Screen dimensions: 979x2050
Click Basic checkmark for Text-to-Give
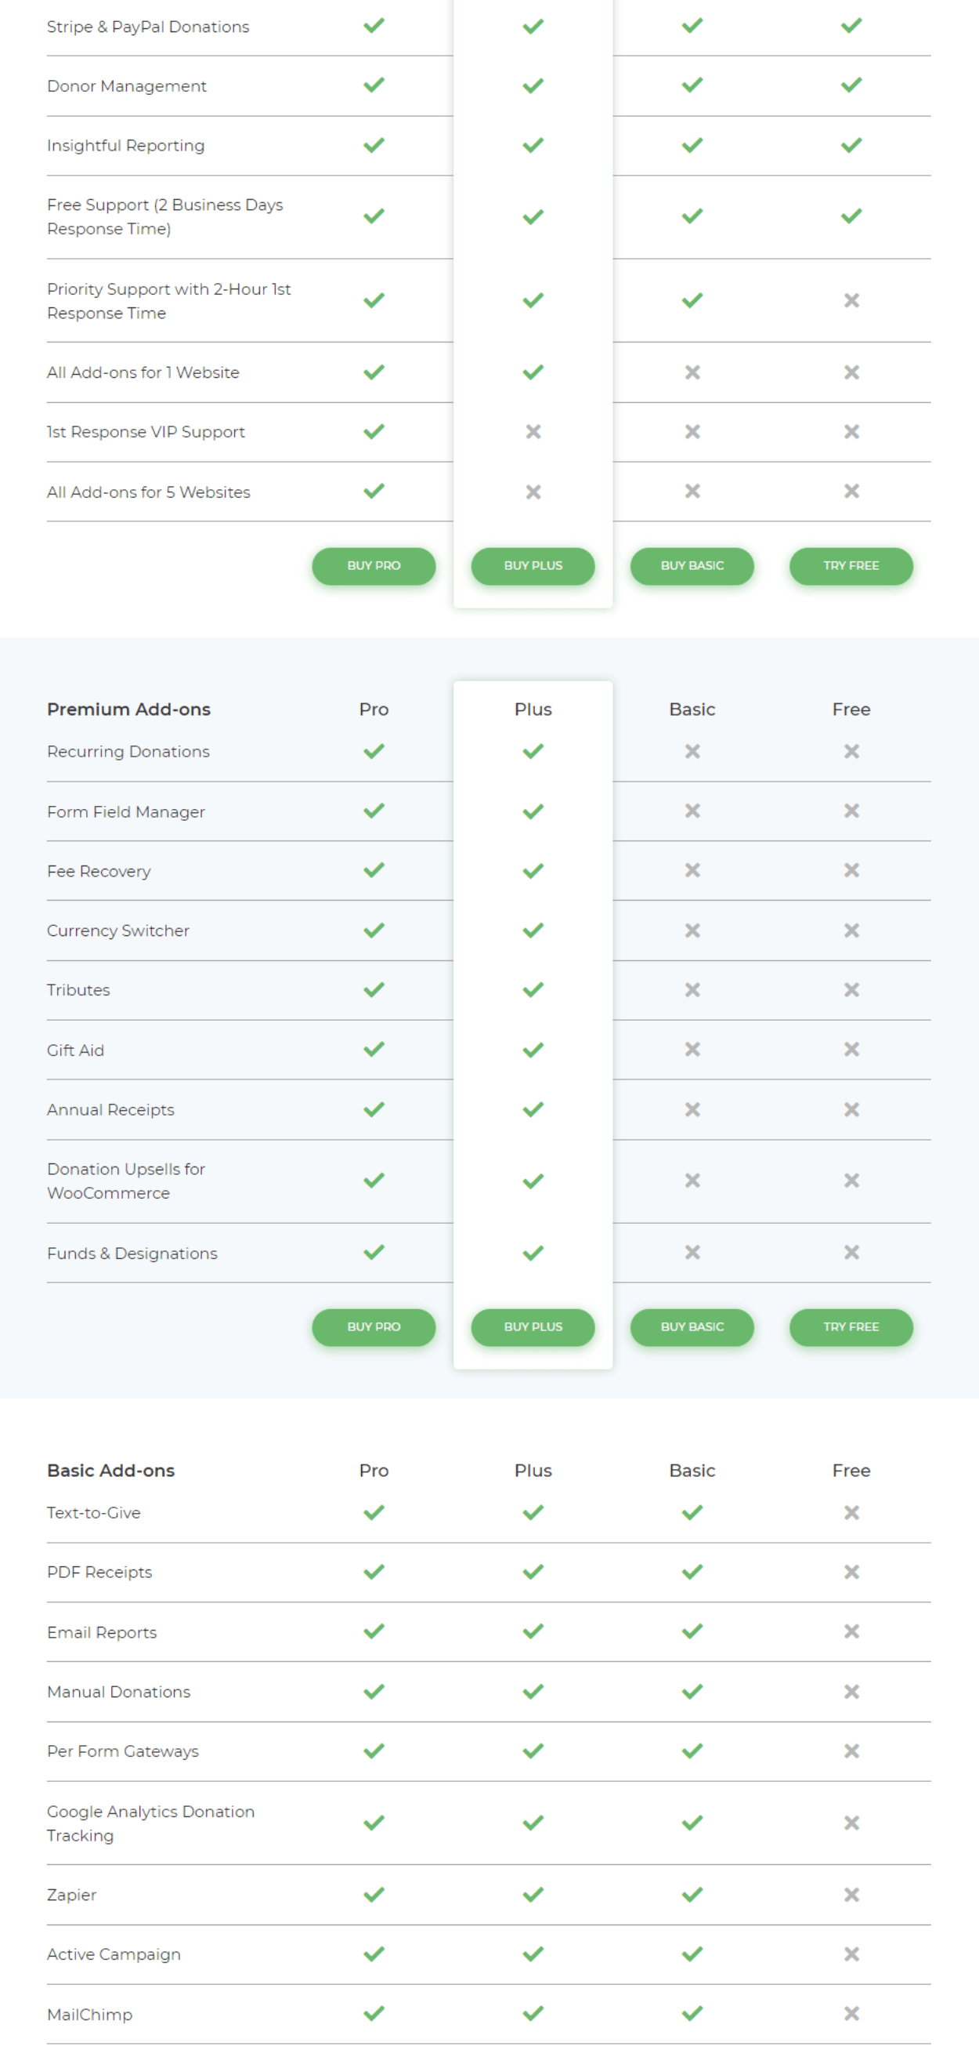(x=692, y=1511)
